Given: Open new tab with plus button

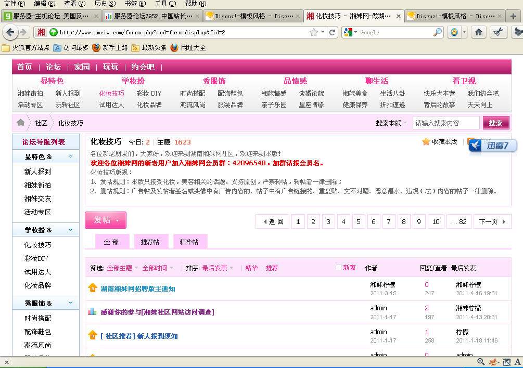Looking at the screenshot, I should [513, 16].
